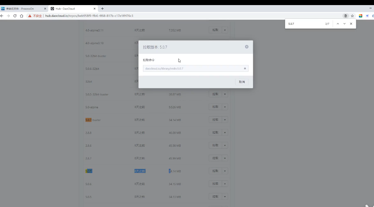Click the lock icon in pull command field

(245, 68)
